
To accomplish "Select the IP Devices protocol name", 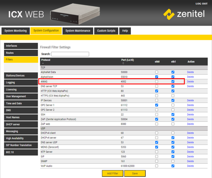I will click(x=46, y=100).
